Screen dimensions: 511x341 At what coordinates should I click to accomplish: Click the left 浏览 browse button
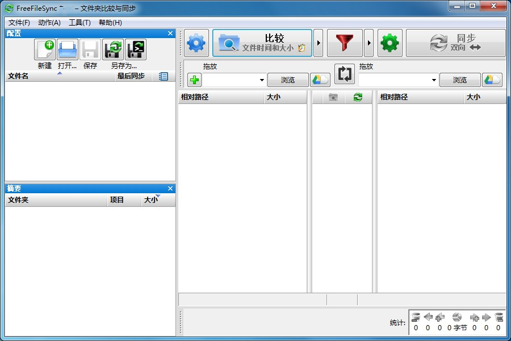point(288,80)
